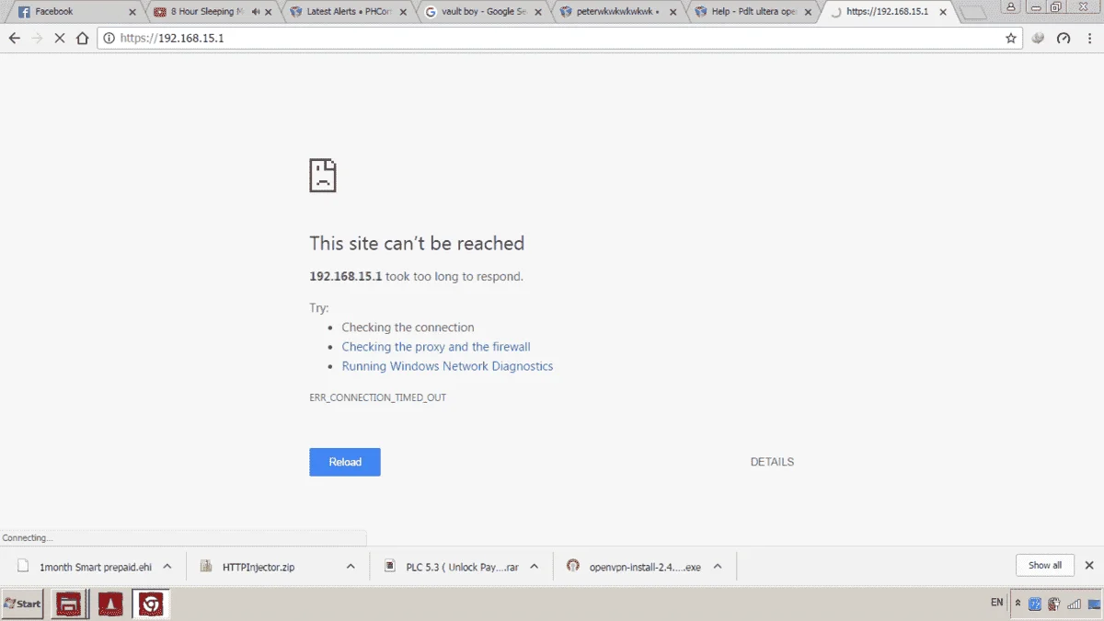This screenshot has width=1104, height=621.
Task: Close the 8 Hour Sleeping tab
Action: click(x=269, y=12)
